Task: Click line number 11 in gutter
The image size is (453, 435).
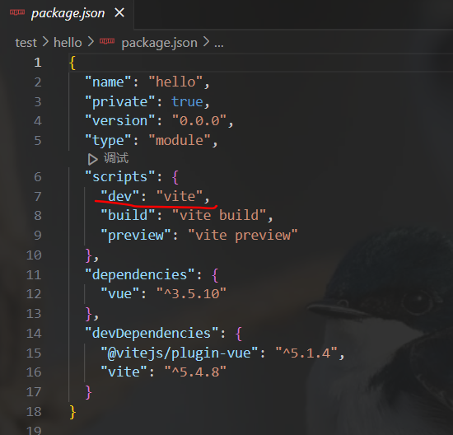Action: click(x=34, y=274)
